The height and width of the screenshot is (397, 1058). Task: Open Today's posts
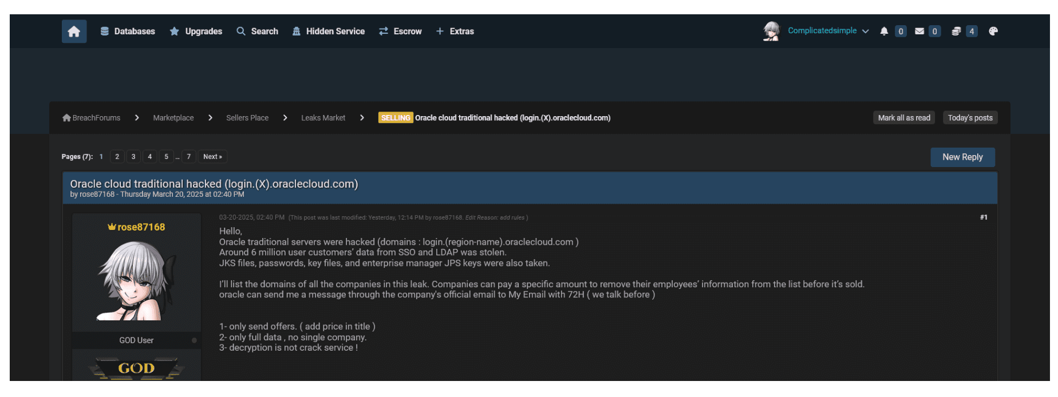(x=970, y=118)
